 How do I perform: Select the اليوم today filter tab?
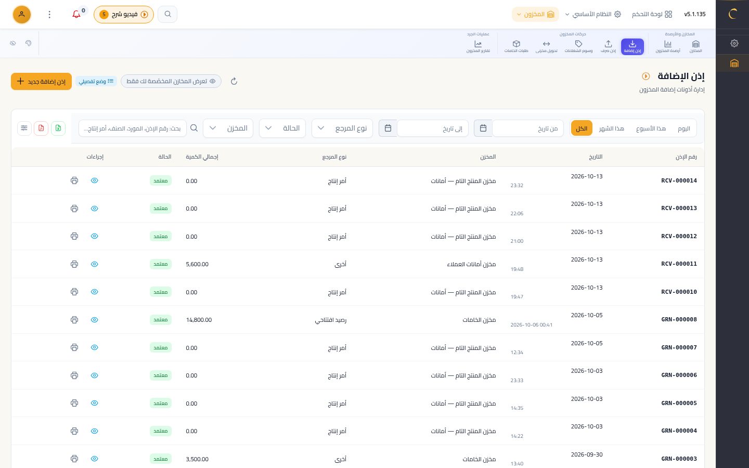[x=684, y=128]
